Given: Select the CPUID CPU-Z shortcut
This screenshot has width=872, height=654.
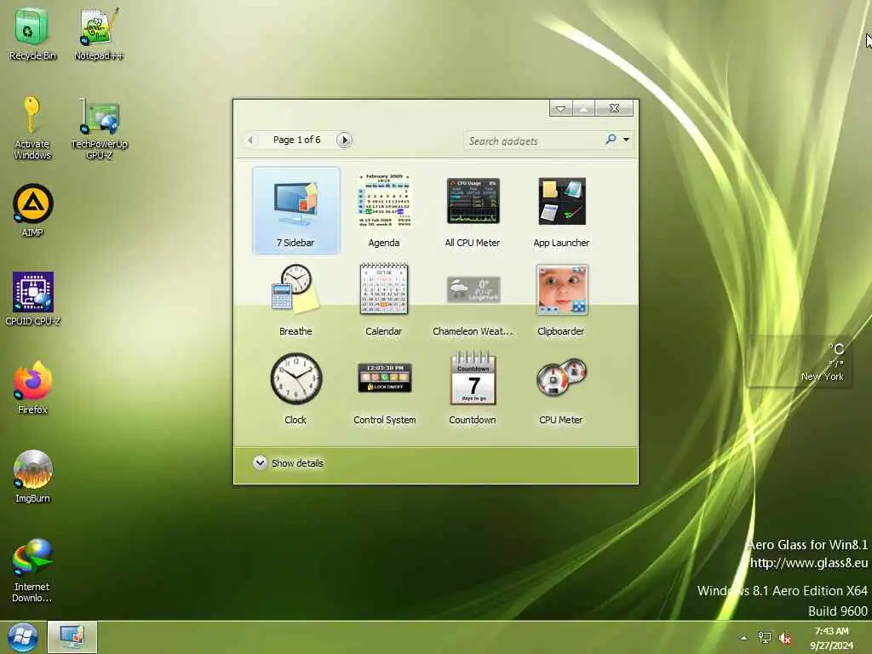Looking at the screenshot, I should [x=33, y=299].
